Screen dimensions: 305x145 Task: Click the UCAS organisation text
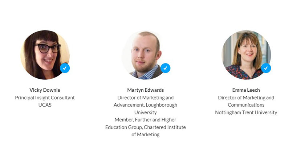click(x=45, y=105)
